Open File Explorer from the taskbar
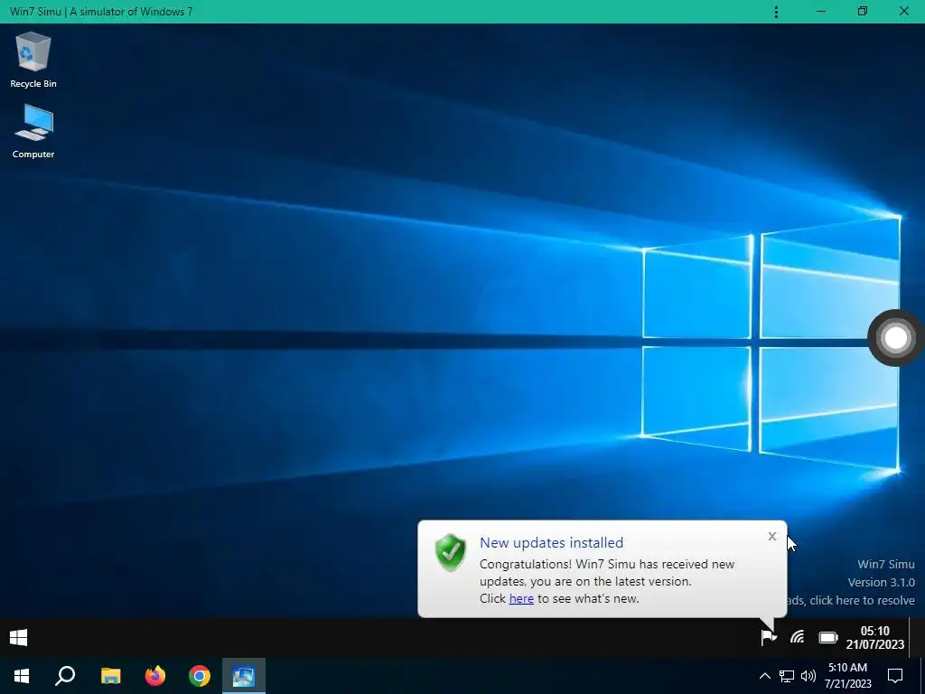 (110, 676)
